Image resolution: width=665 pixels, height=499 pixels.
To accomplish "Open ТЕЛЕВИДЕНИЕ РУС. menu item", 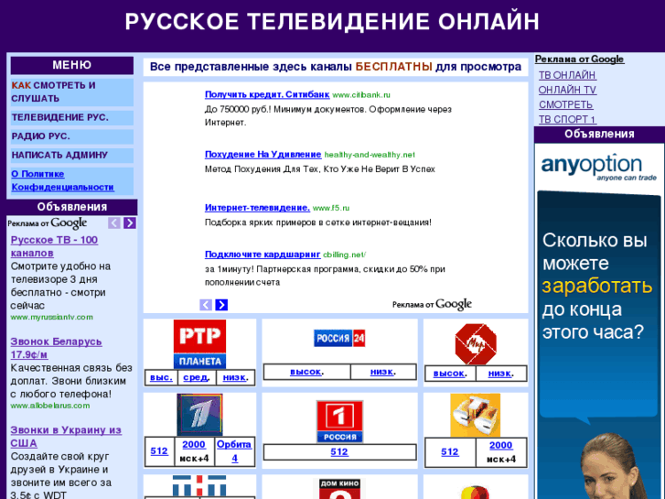I will click(71, 117).
